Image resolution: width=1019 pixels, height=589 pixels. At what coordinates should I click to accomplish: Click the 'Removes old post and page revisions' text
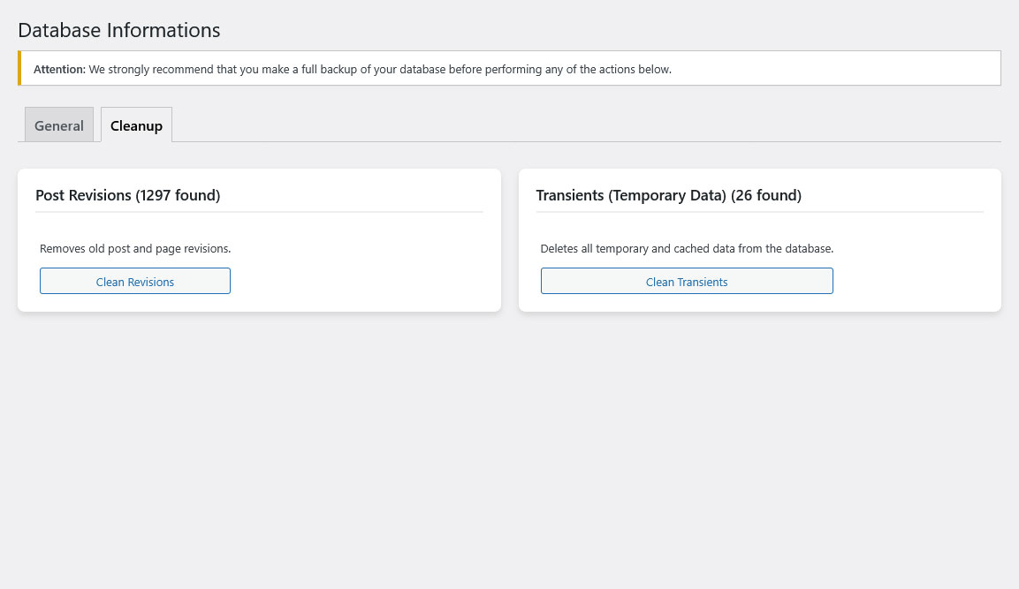click(135, 249)
